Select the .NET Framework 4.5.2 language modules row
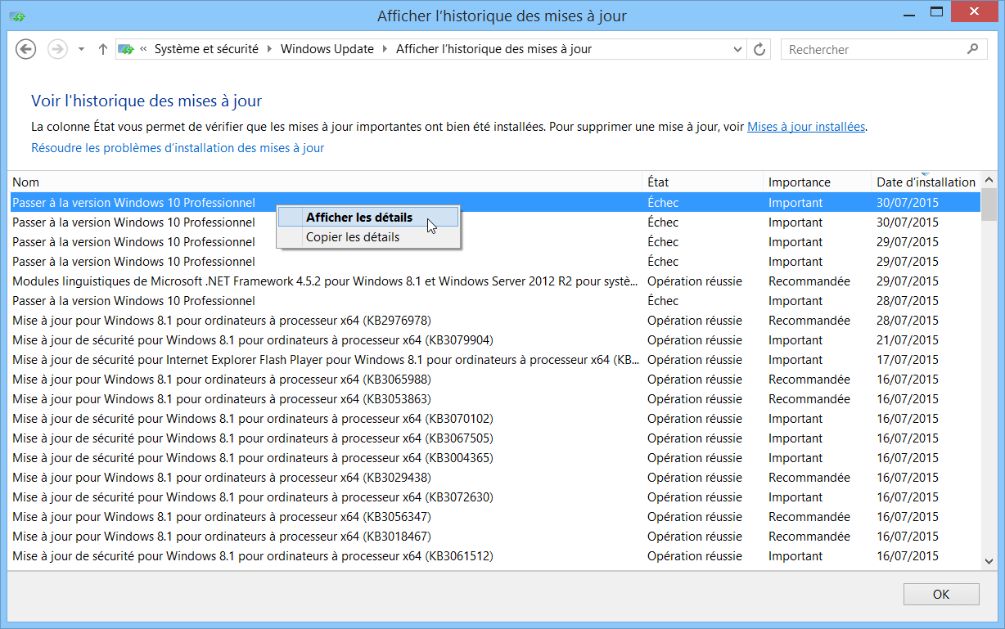1005x629 pixels. click(495, 281)
